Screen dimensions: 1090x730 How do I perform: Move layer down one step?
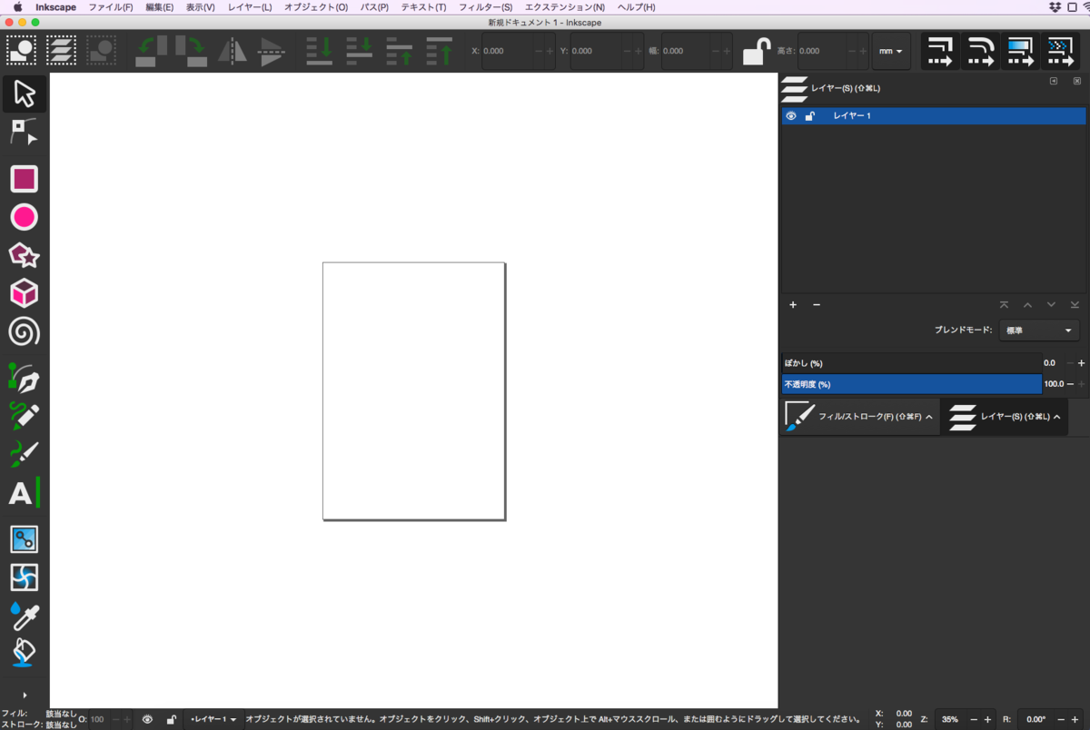pyautogui.click(x=1051, y=305)
